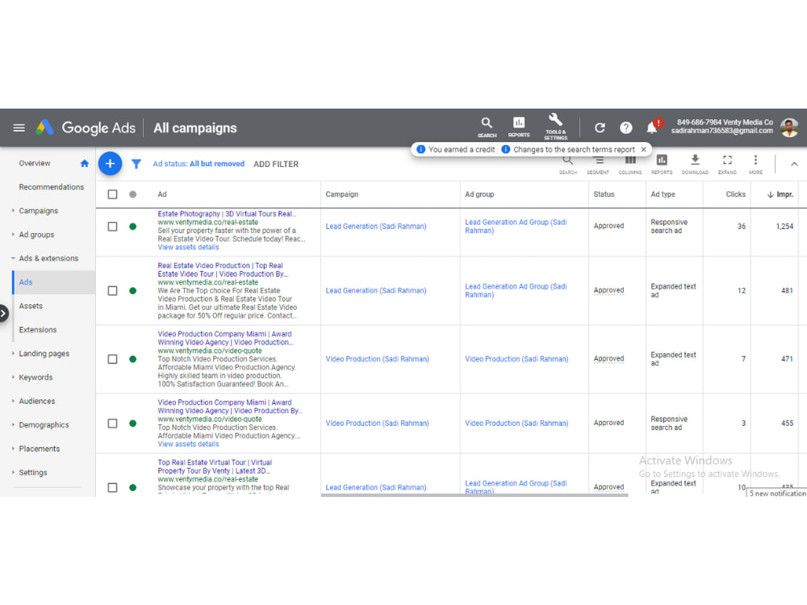Expand Demographics in sidebar
Viewport: 807px width, 605px height.
point(13,425)
